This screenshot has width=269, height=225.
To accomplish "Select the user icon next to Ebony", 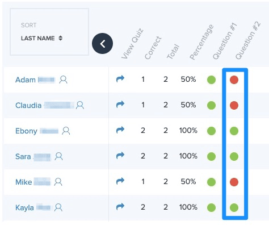I will point(66,131).
